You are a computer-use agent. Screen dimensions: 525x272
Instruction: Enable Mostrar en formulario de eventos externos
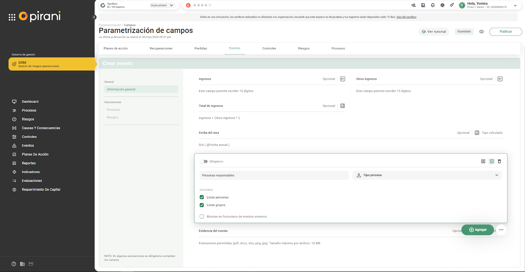tap(202, 216)
